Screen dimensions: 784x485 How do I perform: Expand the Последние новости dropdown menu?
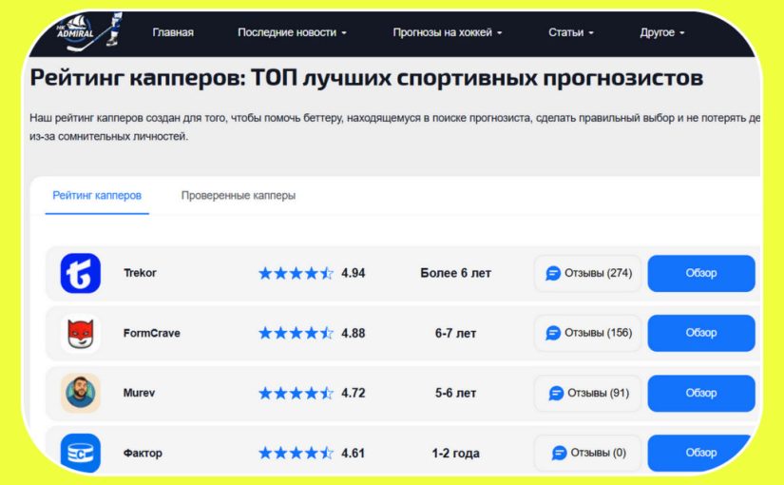tap(292, 32)
